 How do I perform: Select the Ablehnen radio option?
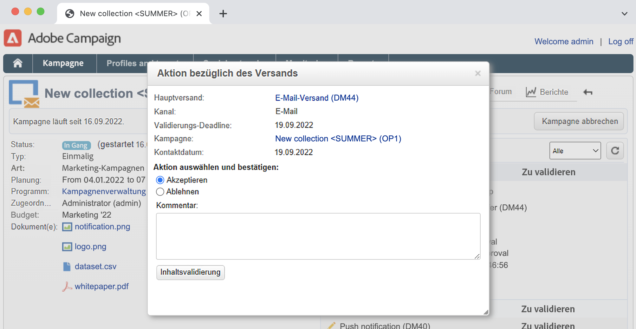(160, 192)
